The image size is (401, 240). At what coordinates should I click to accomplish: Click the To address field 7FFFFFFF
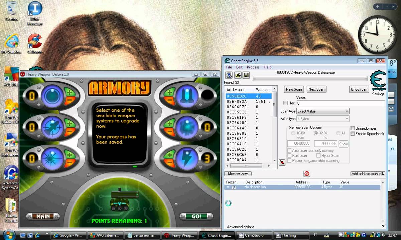point(325,144)
